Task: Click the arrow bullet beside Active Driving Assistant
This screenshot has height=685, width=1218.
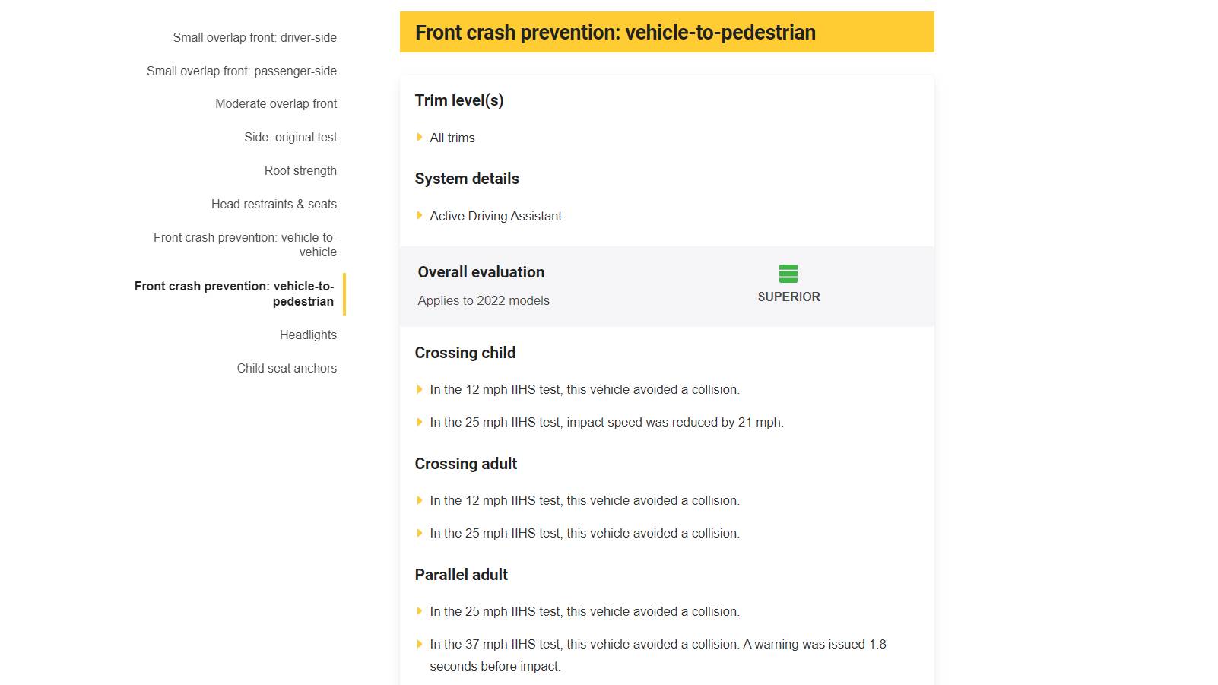Action: [x=419, y=216]
